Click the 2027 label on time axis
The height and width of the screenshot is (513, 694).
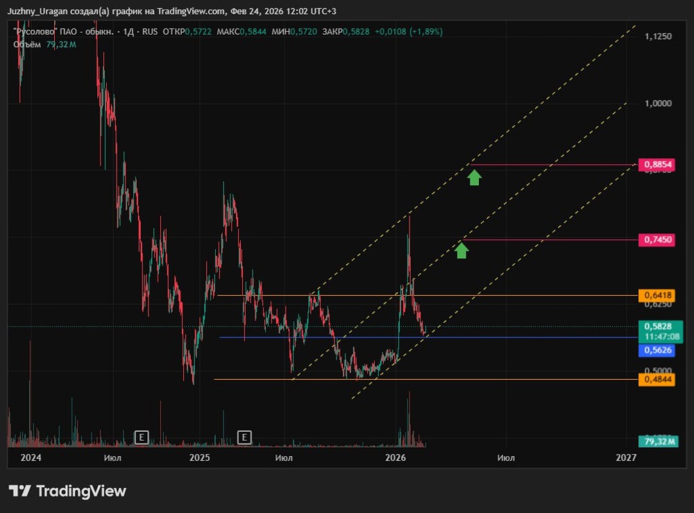pyautogui.click(x=626, y=457)
